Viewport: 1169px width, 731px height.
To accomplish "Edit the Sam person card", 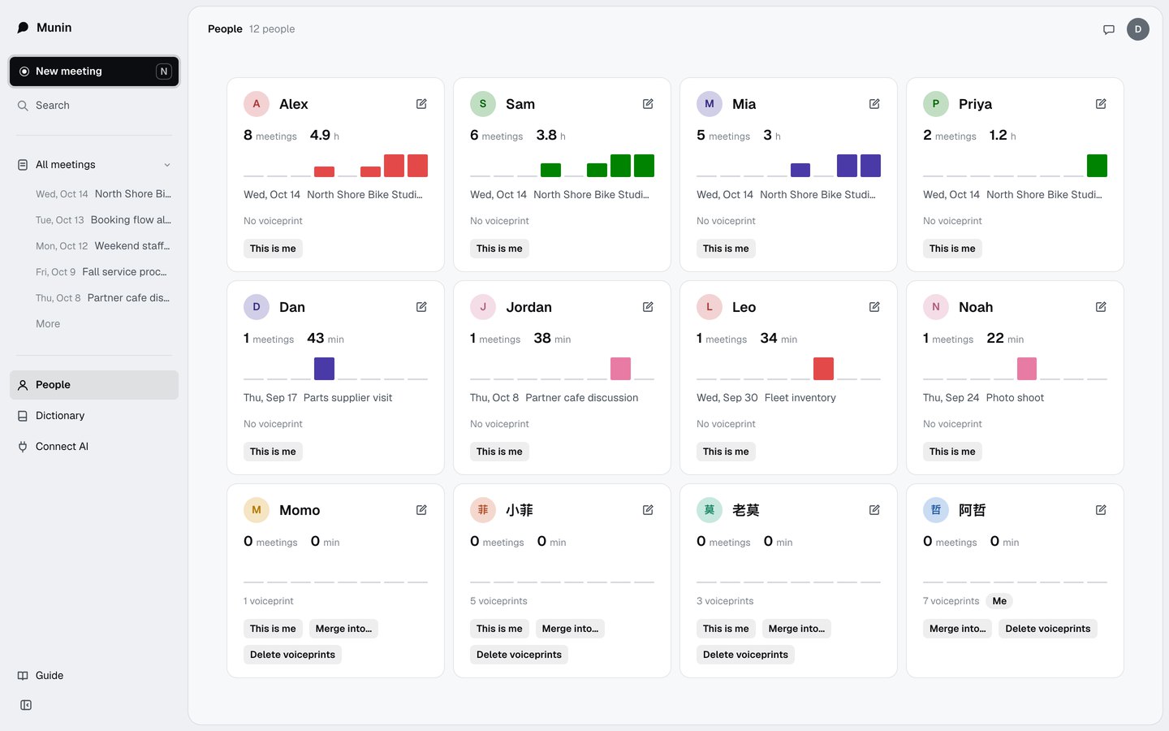I will pos(648,104).
